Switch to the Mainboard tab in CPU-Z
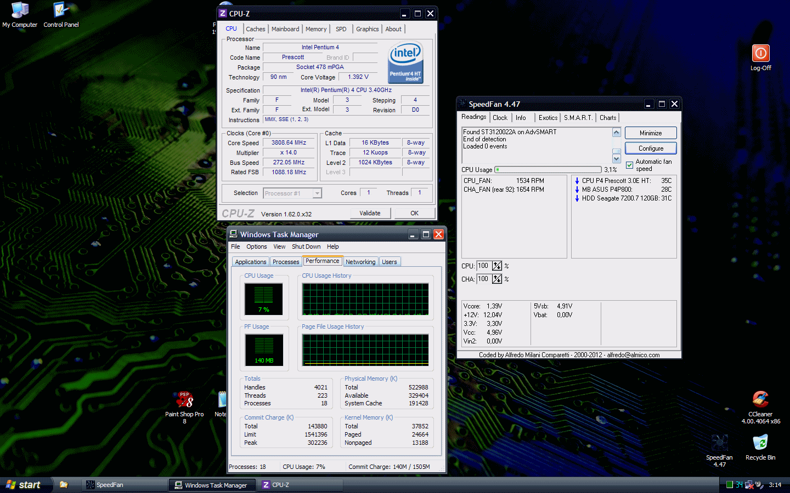 click(x=285, y=29)
